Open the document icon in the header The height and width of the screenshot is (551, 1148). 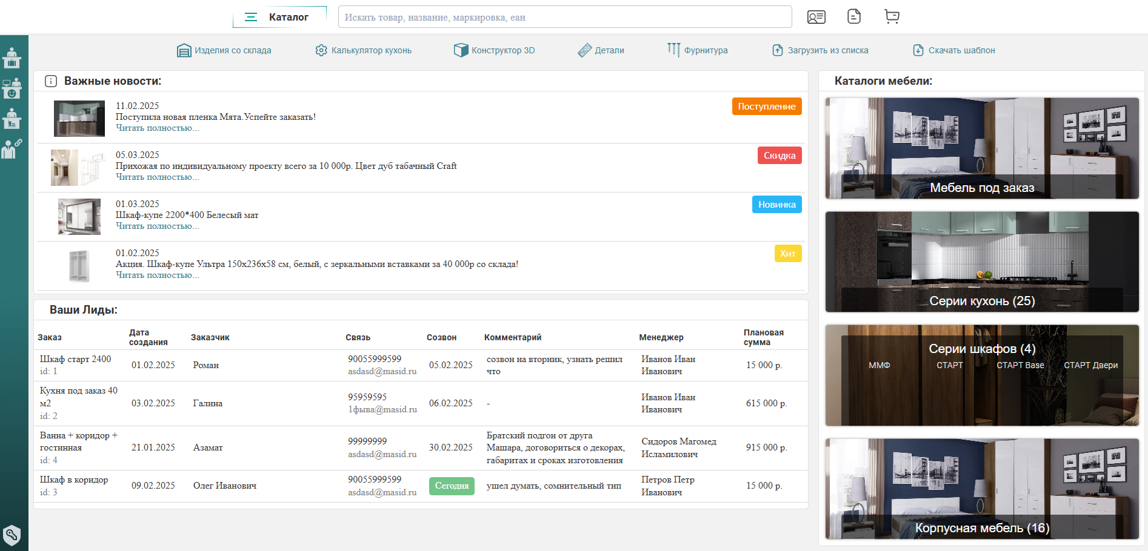point(854,16)
